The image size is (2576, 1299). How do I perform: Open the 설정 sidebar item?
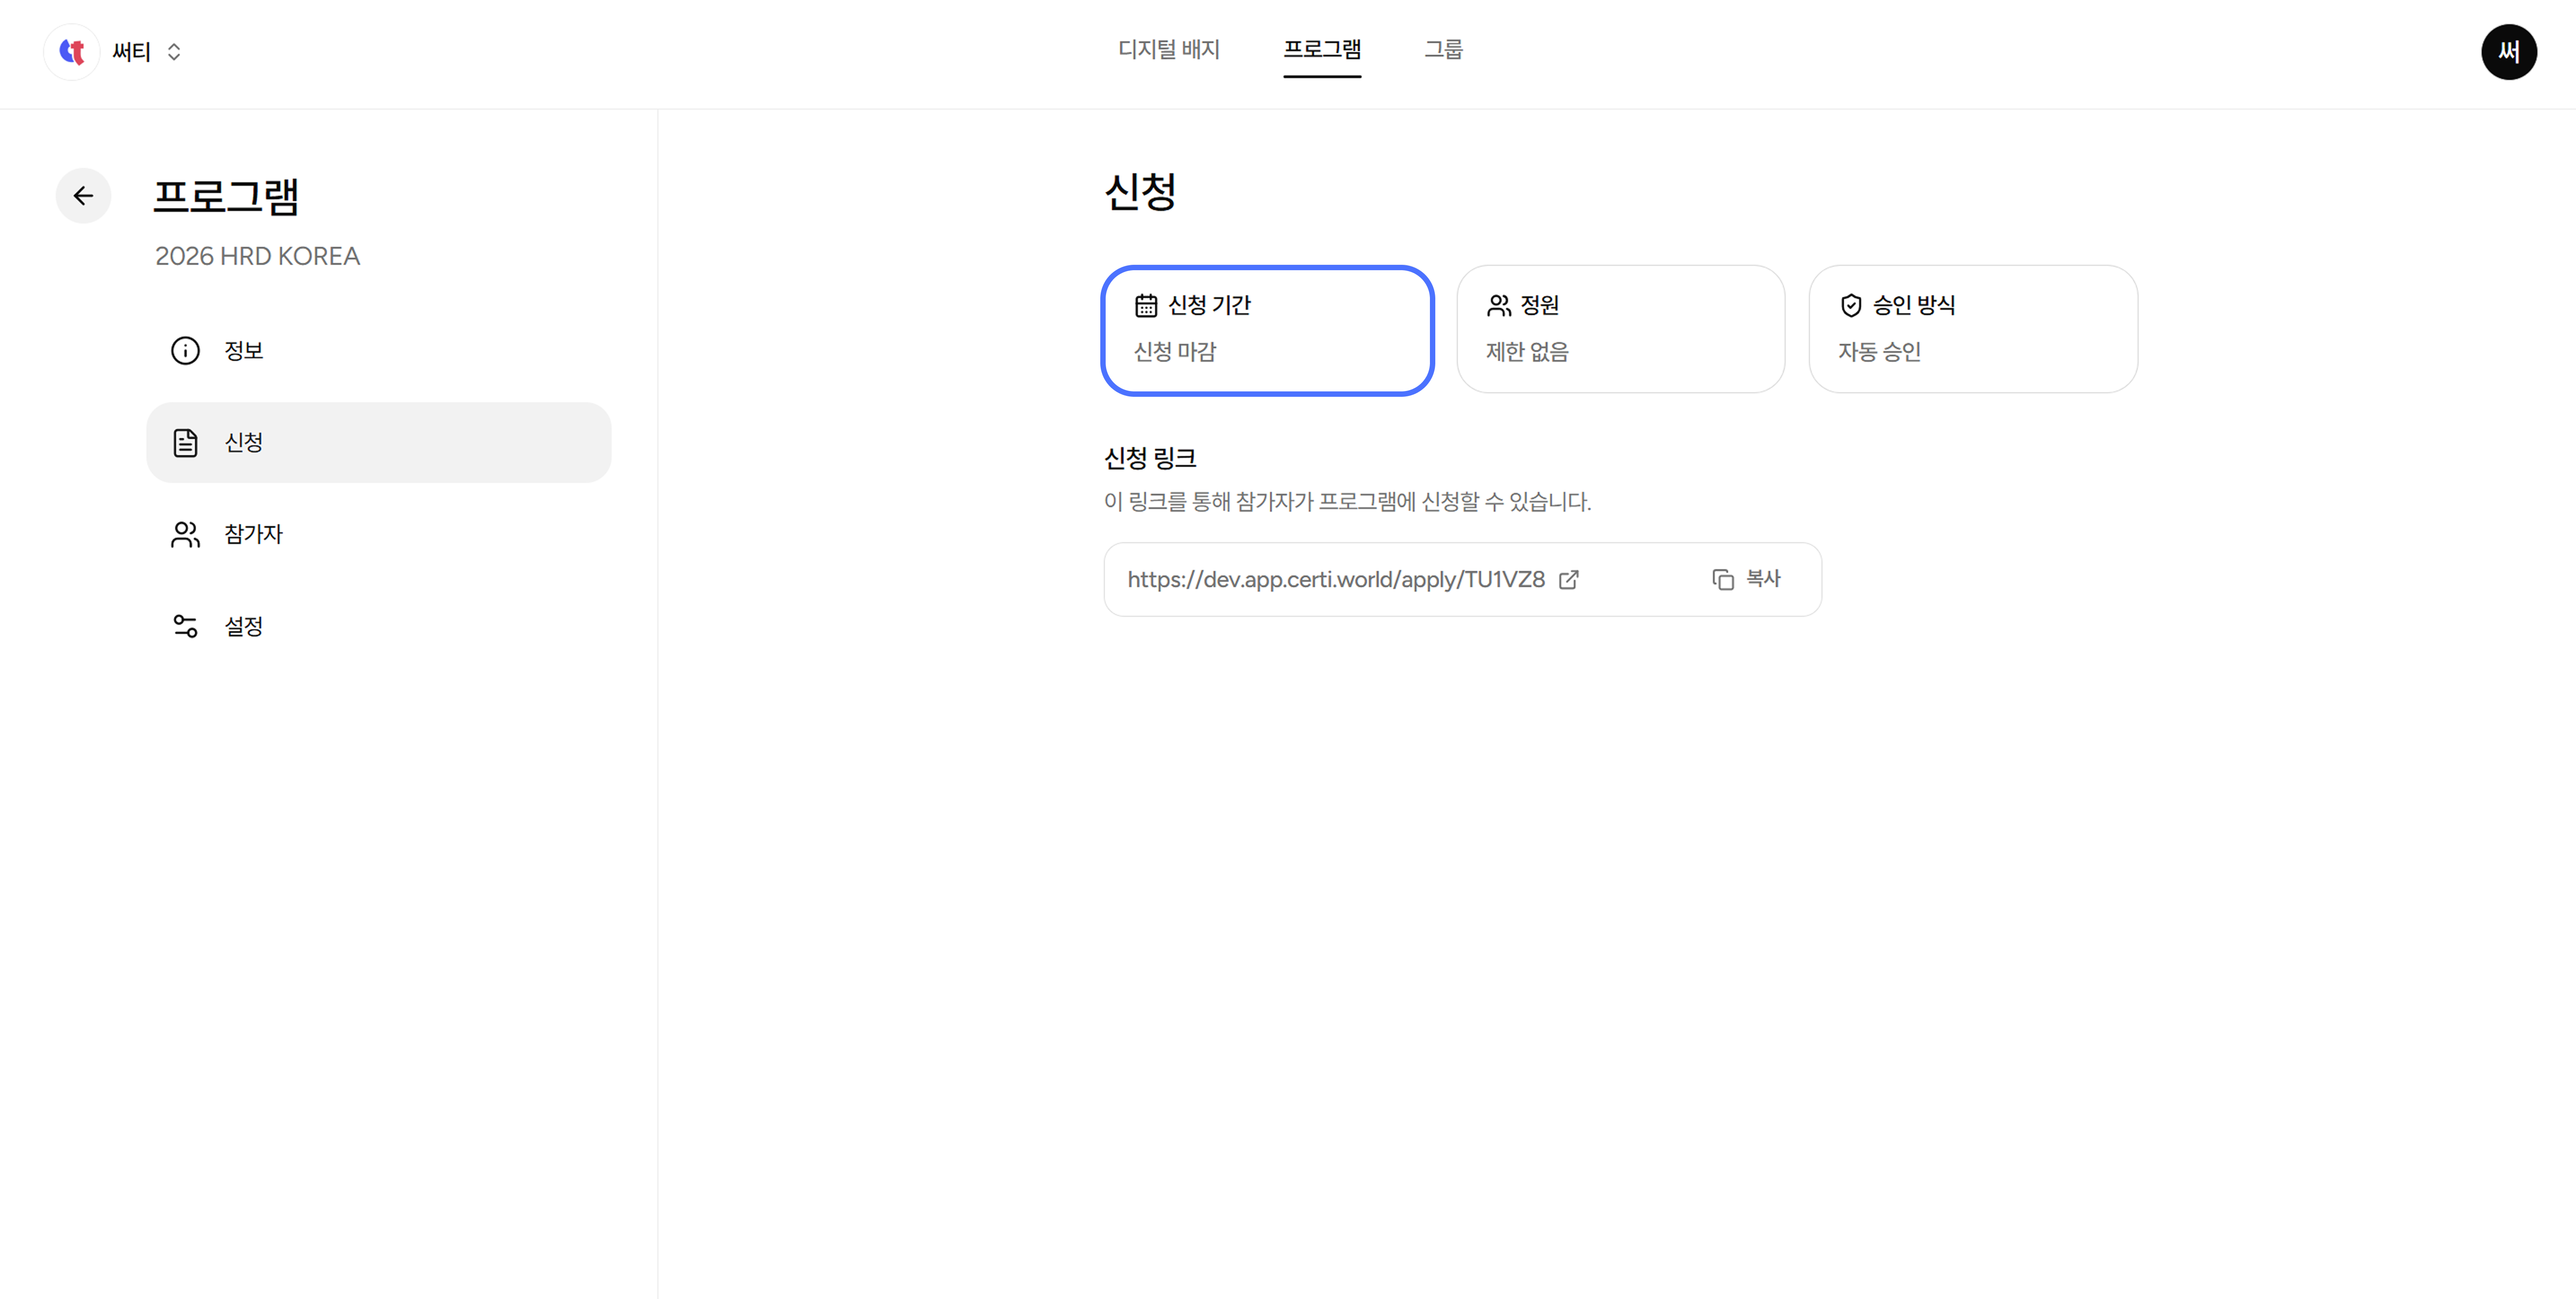378,627
